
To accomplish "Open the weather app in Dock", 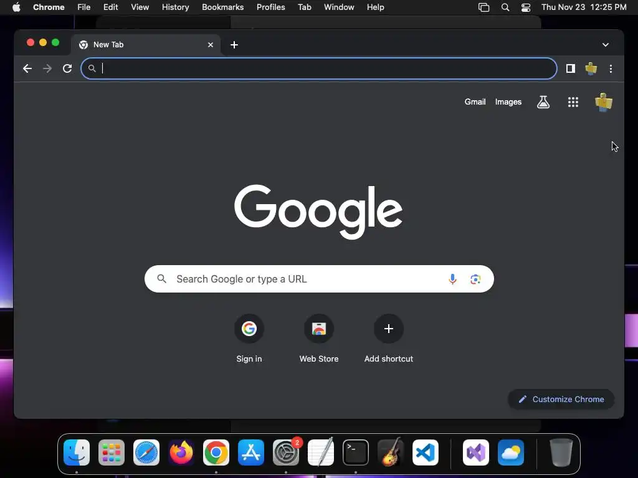I will (511, 452).
